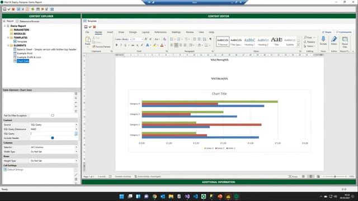The width and height of the screenshot is (358, 201).
Task: Click the first save icon in main toolbar
Action: point(4,9)
